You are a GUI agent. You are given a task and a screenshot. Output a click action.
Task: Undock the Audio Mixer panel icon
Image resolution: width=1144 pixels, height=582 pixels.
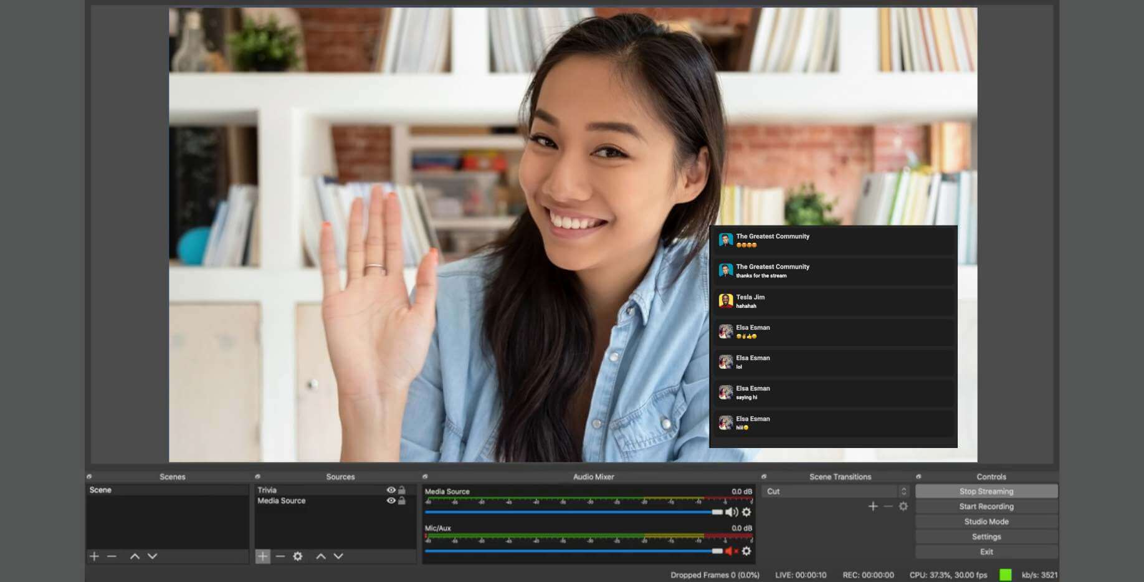[x=425, y=476]
